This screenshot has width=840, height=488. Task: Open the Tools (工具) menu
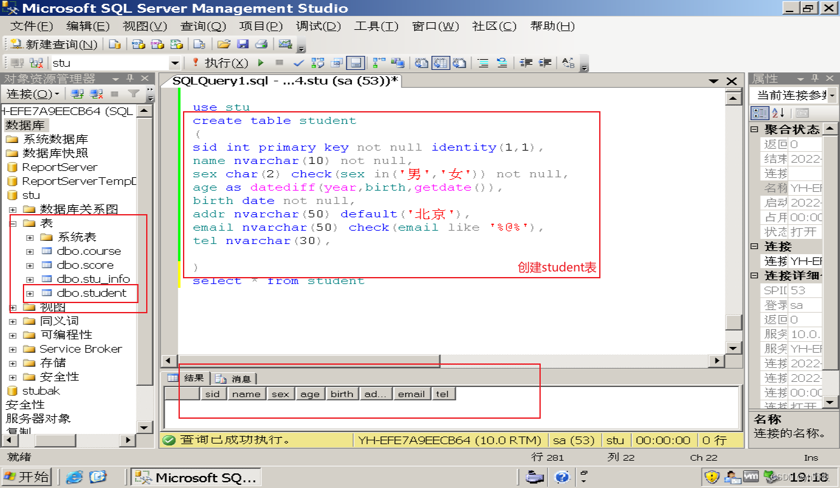pos(376,26)
